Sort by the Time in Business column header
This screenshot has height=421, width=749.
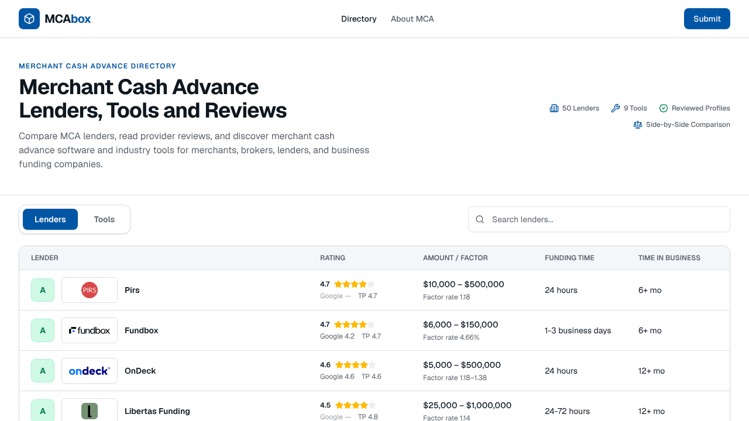(669, 258)
